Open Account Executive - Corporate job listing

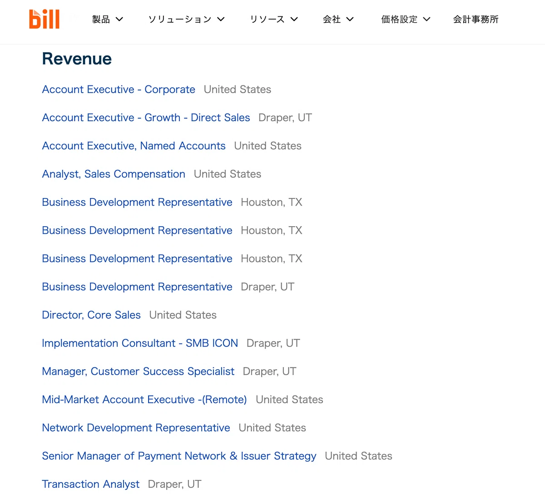[x=119, y=89]
